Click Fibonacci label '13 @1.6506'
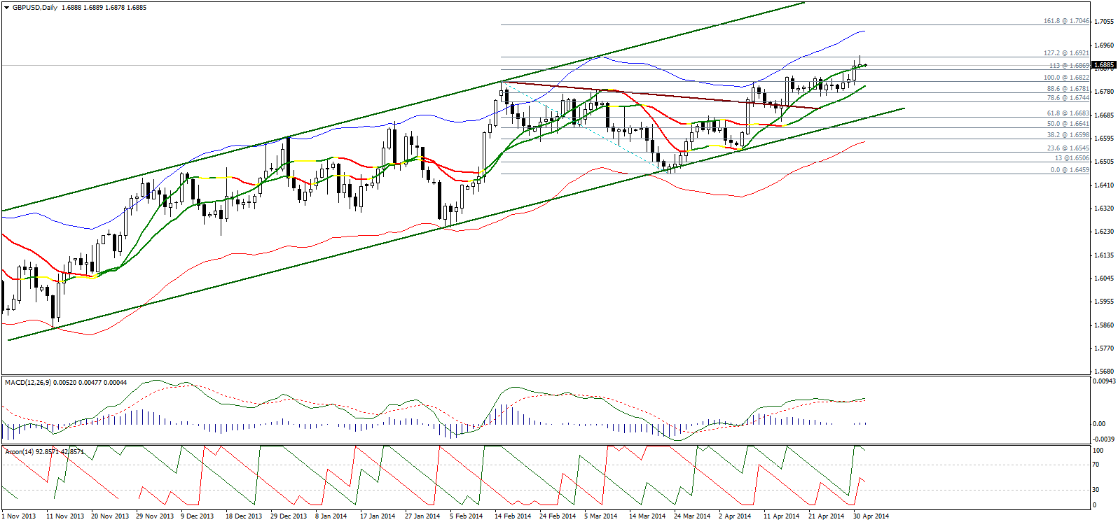Screen dimensions: 1118x522 (1072, 158)
